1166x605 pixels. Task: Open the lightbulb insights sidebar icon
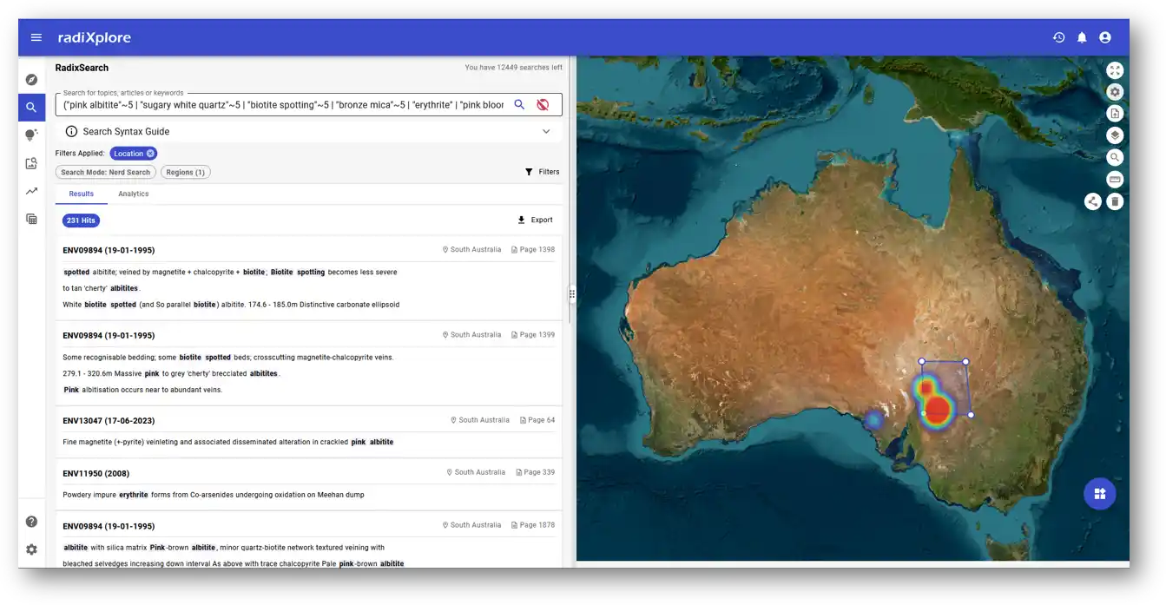[x=31, y=135]
